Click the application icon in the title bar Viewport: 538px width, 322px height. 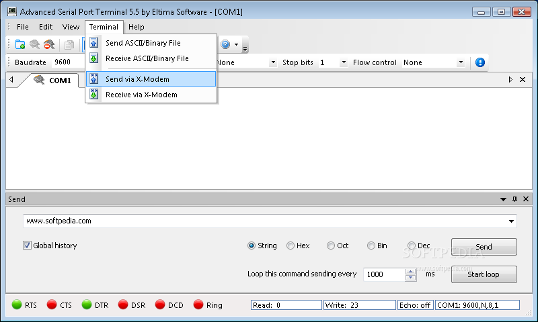click(x=12, y=11)
